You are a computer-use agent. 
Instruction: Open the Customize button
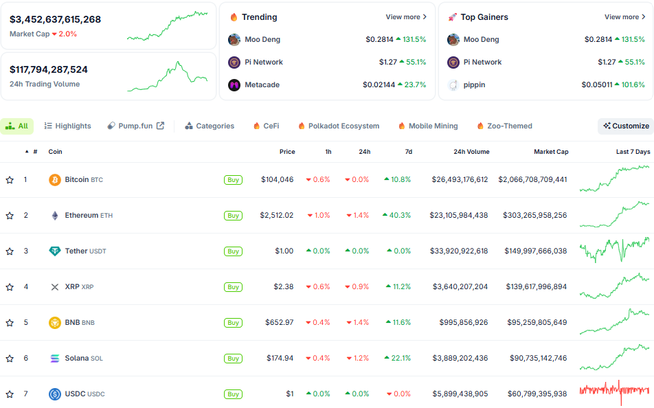625,126
